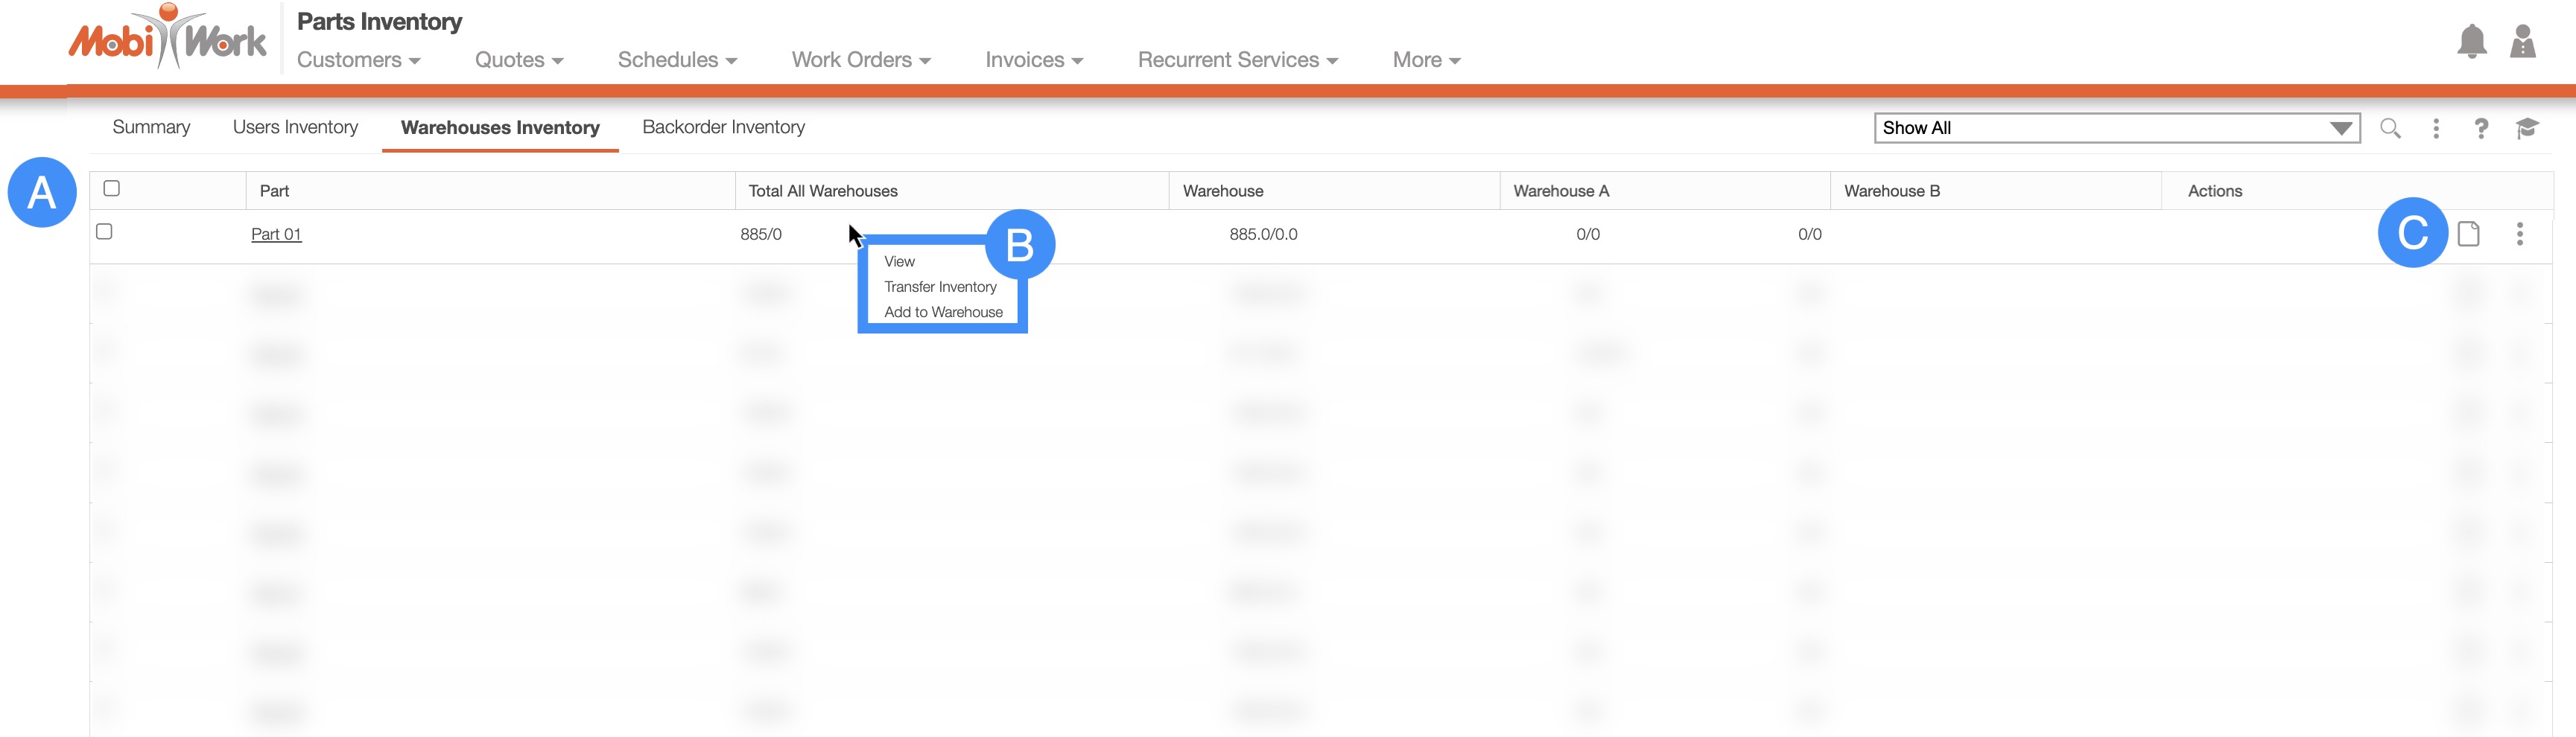Open the graduation cap training icon
This screenshot has height=737, width=2576.
coord(2527,128)
